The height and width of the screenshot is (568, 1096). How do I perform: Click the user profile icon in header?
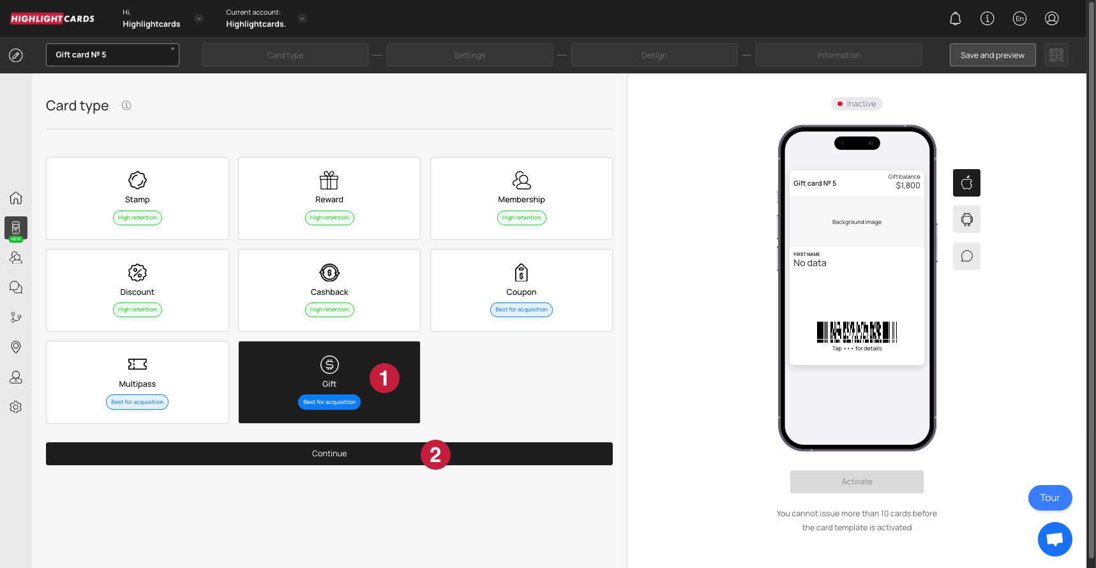1051,19
